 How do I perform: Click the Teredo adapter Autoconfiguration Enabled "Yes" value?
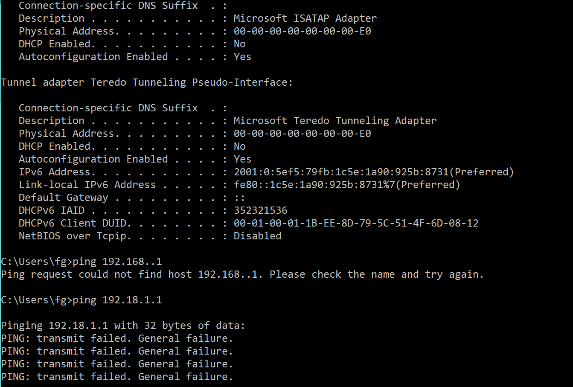(242, 159)
